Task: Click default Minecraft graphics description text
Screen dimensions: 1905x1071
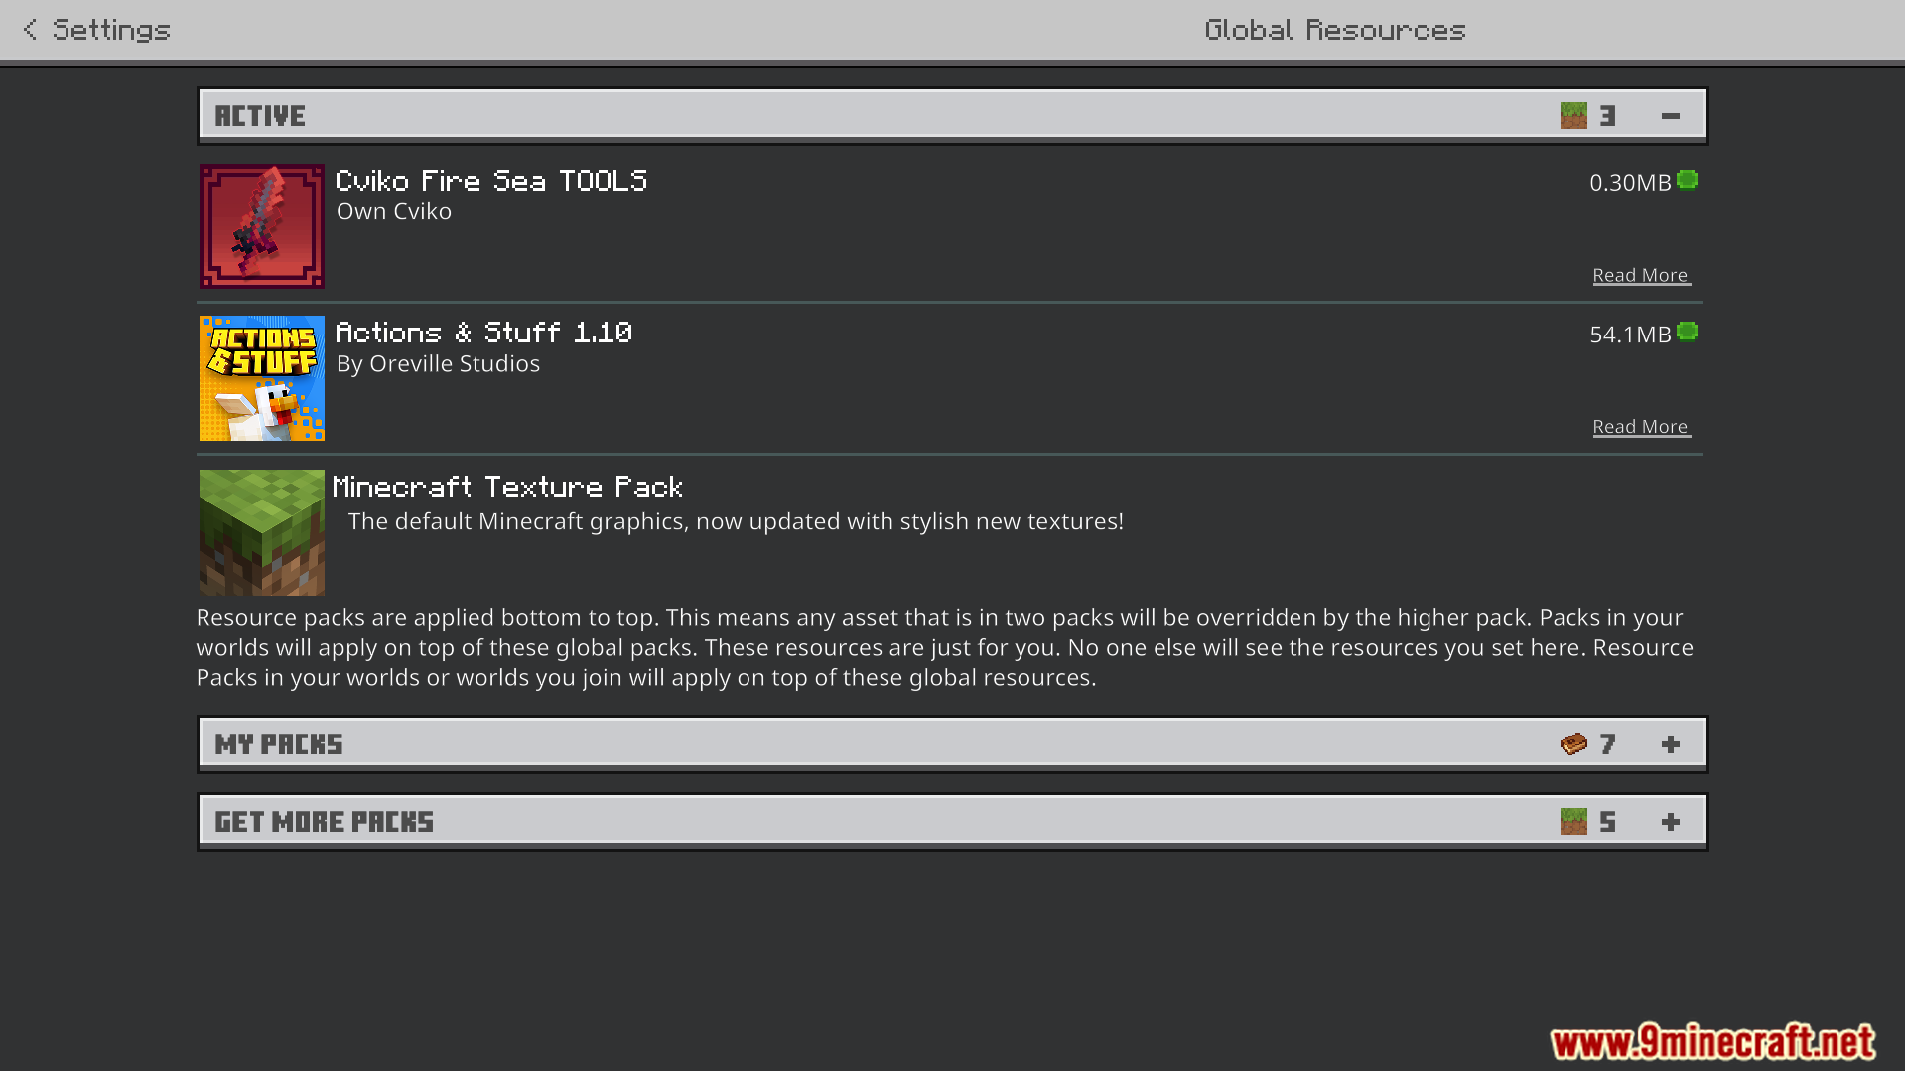Action: (x=736, y=521)
